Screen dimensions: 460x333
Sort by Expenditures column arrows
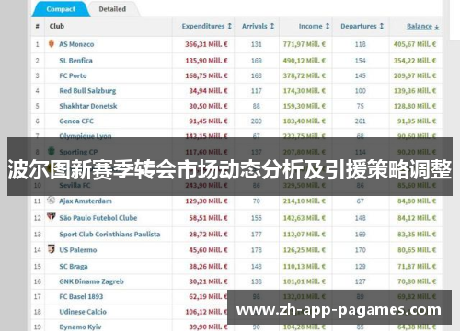229,26
